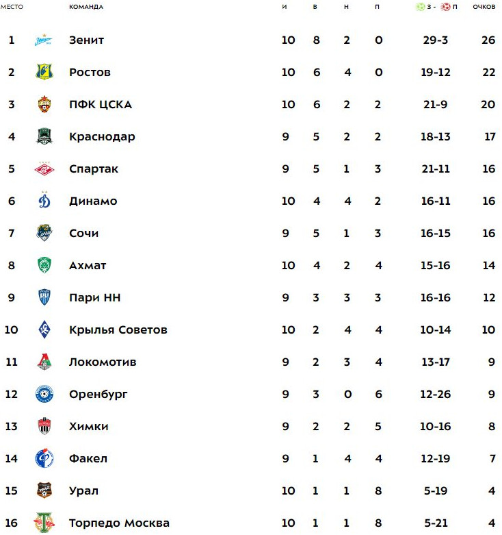Open the Ахмат team page
The image size is (502, 535).
(x=88, y=265)
